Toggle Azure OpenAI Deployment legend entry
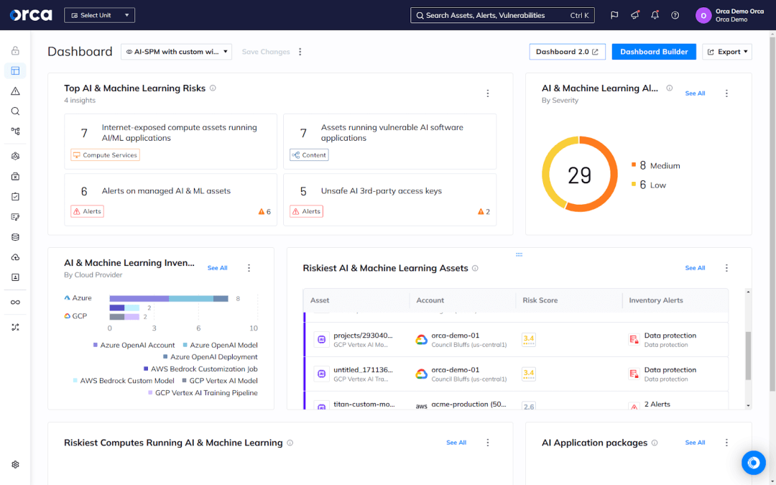Viewport: 776px width, 485px height. point(211,357)
